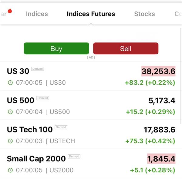Image resolution: width=182 pixels, height=182 pixels.
Task: Open the US Tech 100 price 17,883.6
Action: point(159,130)
